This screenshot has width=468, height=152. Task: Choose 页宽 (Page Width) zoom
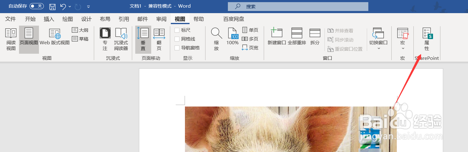(x=250, y=48)
